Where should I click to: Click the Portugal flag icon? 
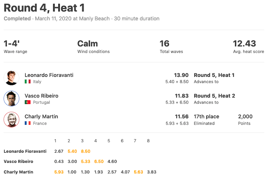click(27, 102)
